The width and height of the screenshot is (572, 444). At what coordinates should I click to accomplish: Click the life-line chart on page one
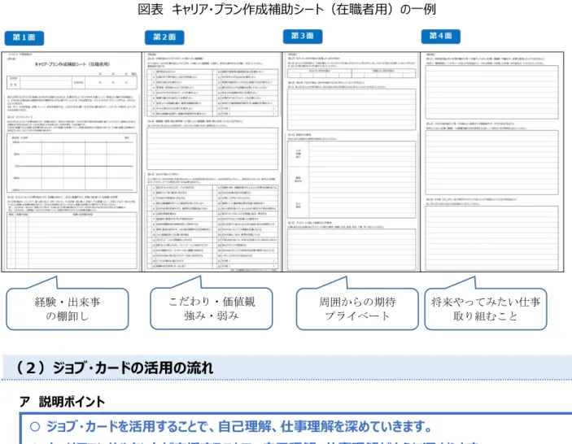[72, 163]
